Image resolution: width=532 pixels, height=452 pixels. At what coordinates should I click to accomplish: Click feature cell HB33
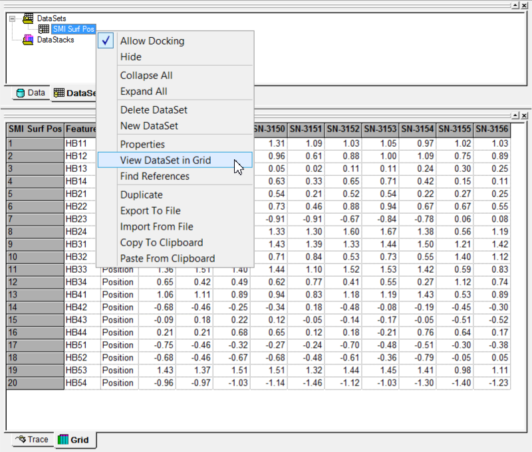82,269
